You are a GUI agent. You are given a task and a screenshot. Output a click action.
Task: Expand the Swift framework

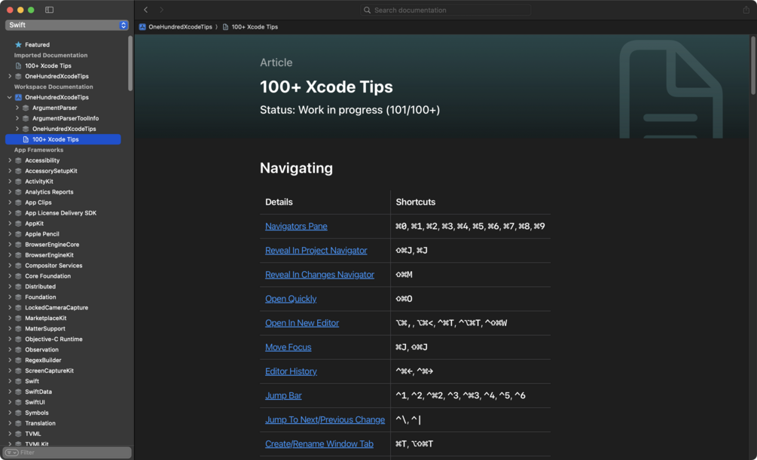click(x=10, y=381)
